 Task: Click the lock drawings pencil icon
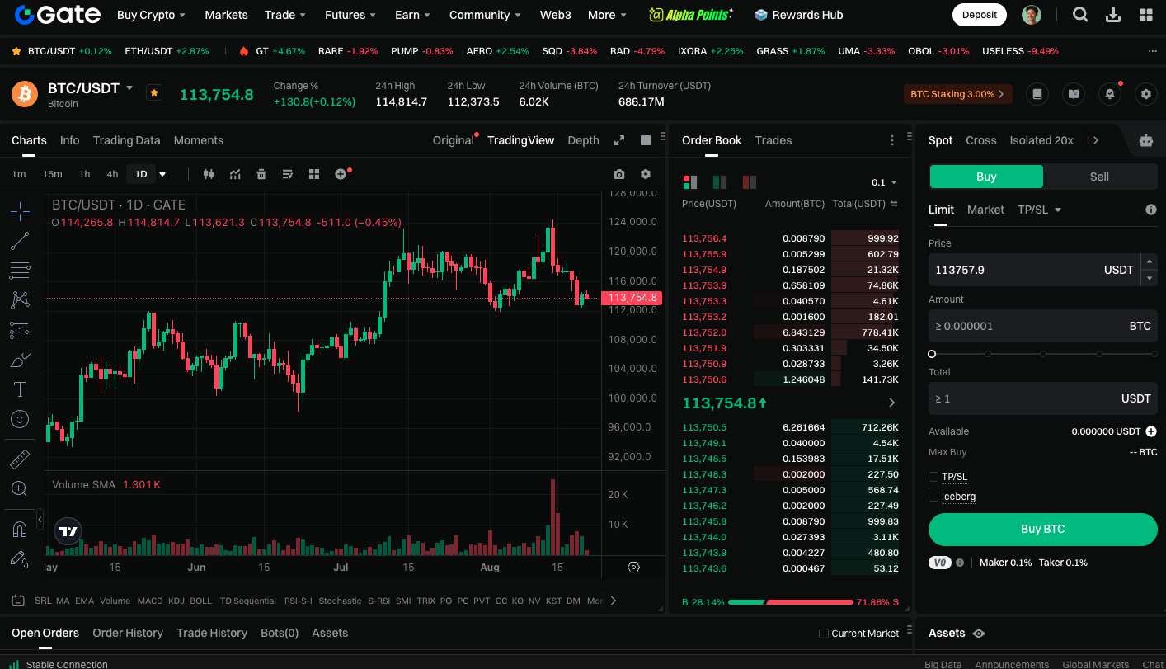20,558
